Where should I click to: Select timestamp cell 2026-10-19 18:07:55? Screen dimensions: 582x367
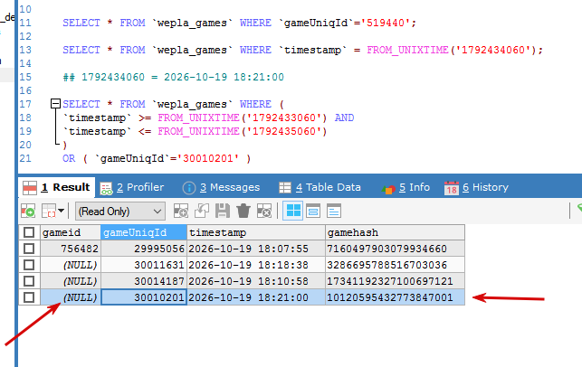[x=256, y=249]
